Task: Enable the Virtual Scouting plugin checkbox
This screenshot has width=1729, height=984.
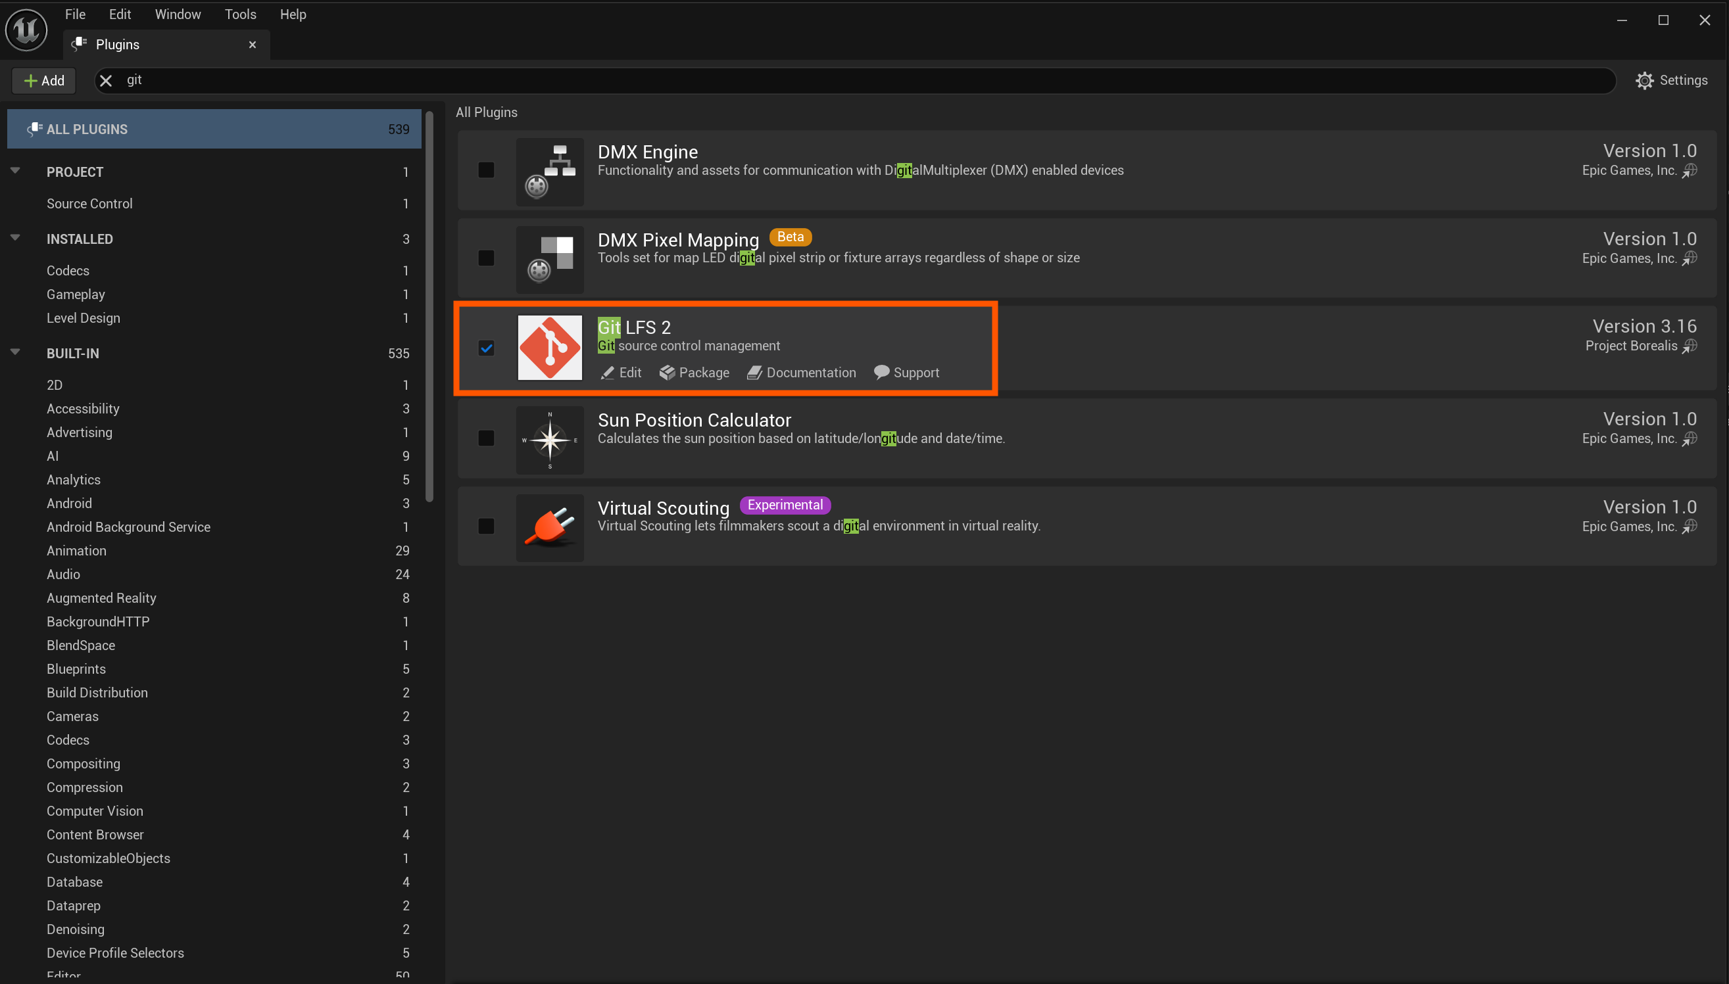Action: [x=486, y=526]
